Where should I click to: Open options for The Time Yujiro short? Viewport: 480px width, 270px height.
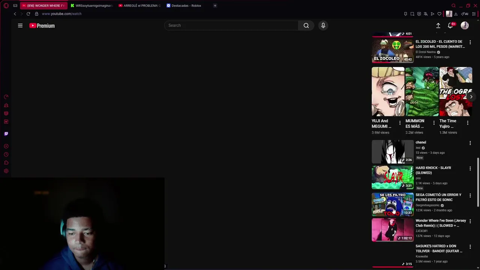coord(468,123)
